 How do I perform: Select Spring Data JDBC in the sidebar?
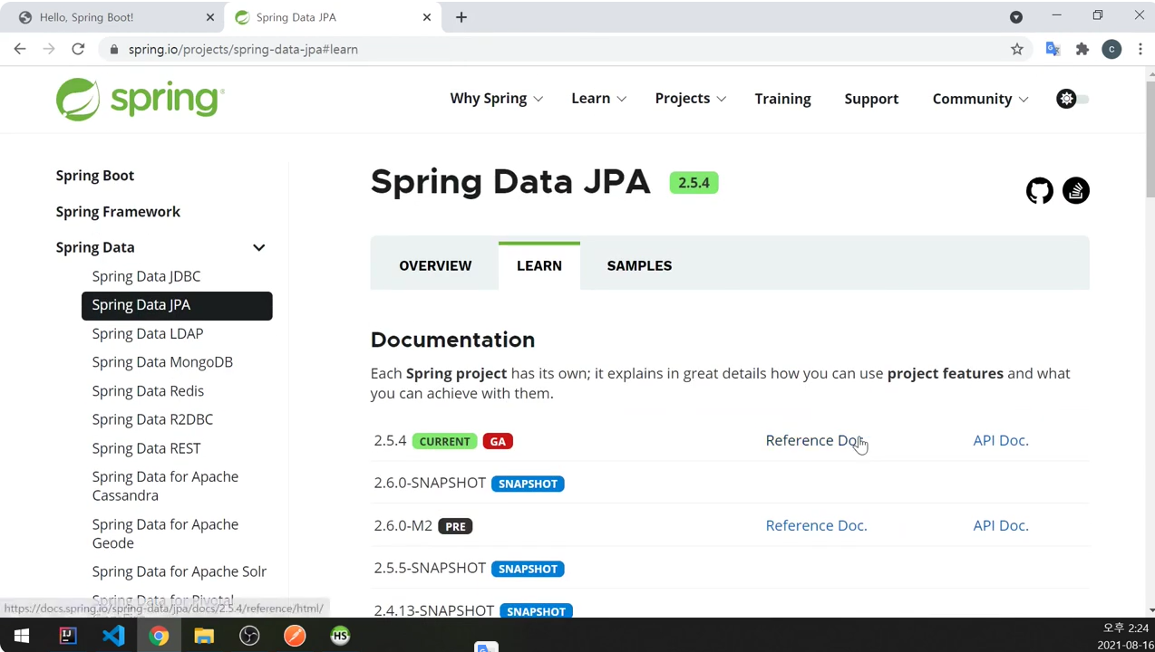146,276
